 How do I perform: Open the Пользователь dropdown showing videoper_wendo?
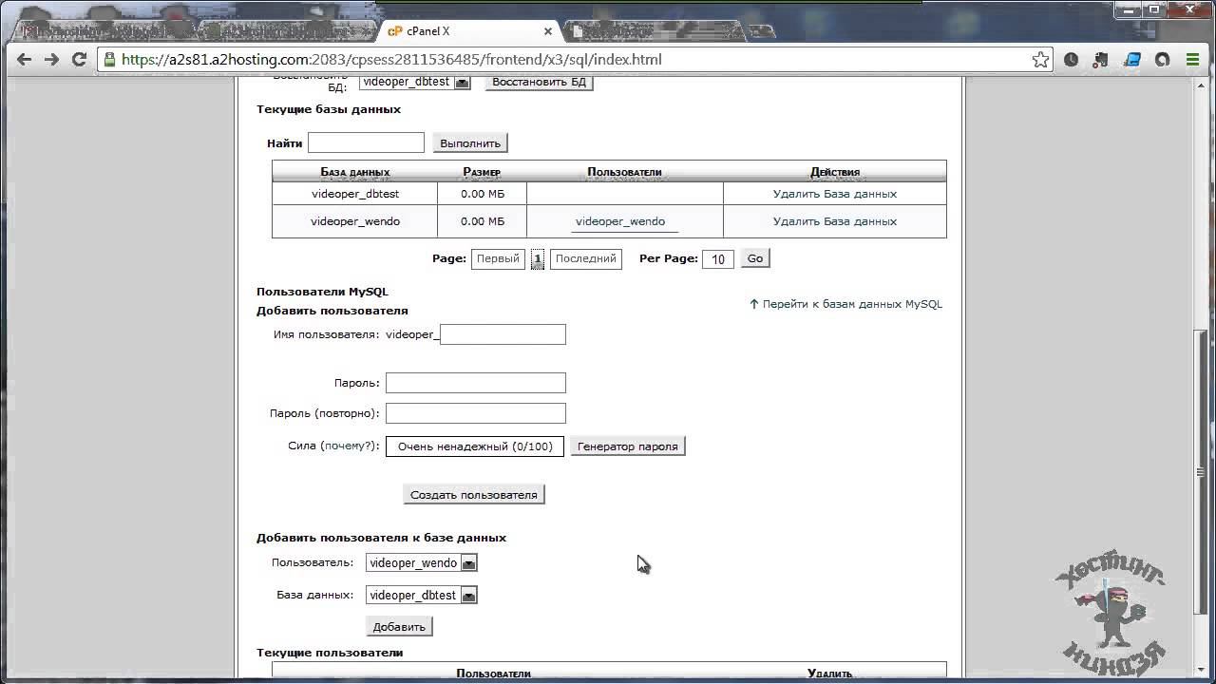point(422,563)
